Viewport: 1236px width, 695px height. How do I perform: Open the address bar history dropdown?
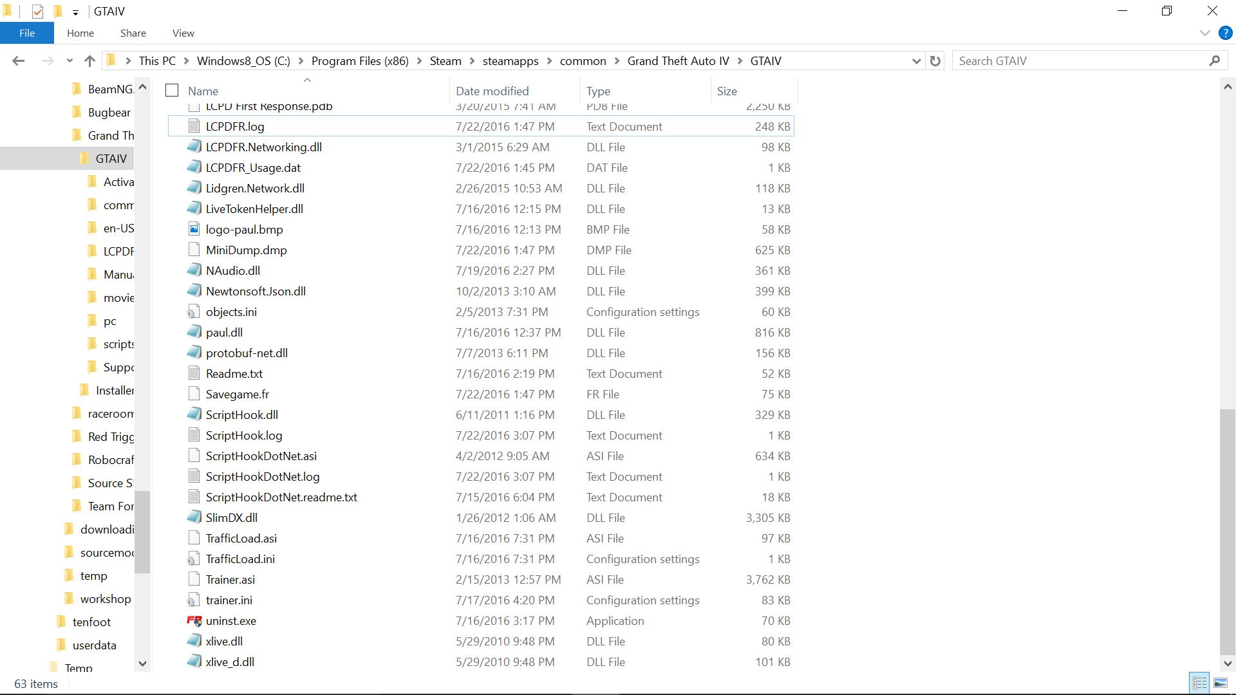pos(916,61)
